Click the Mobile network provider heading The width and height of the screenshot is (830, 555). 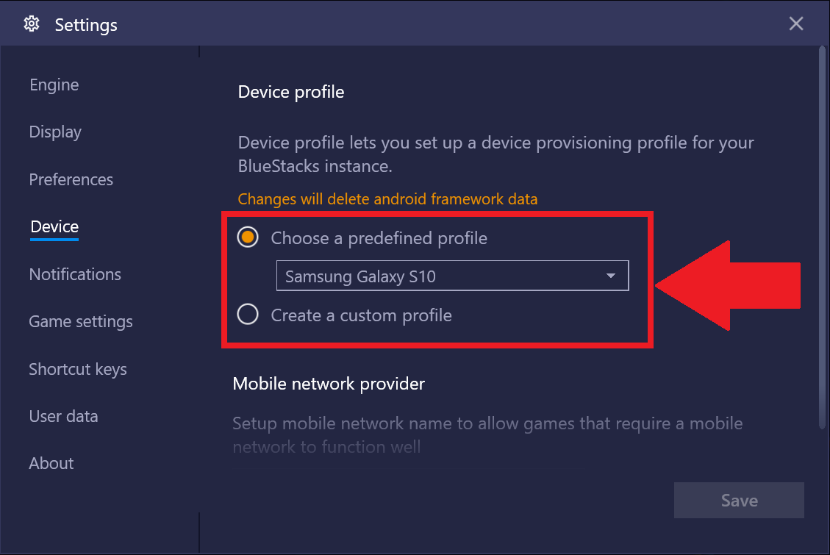coord(329,384)
